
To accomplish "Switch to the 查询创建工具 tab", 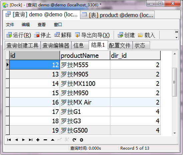I will pyautogui.click(x=23, y=45).
